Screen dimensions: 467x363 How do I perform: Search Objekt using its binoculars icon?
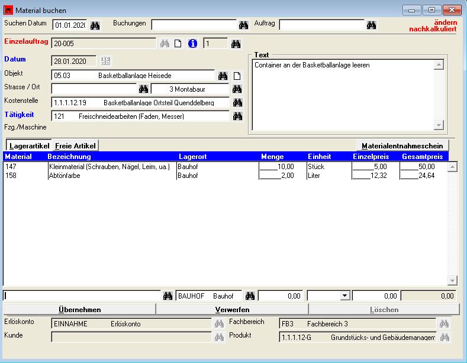click(x=223, y=76)
